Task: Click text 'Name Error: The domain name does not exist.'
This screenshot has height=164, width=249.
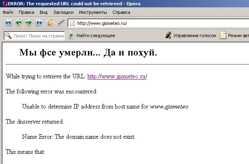Action: click(x=79, y=137)
